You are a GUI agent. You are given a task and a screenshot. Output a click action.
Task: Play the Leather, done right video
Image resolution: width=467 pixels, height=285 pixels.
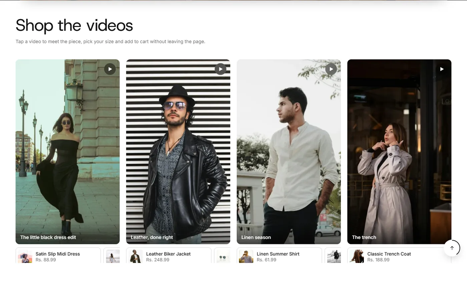(220, 69)
